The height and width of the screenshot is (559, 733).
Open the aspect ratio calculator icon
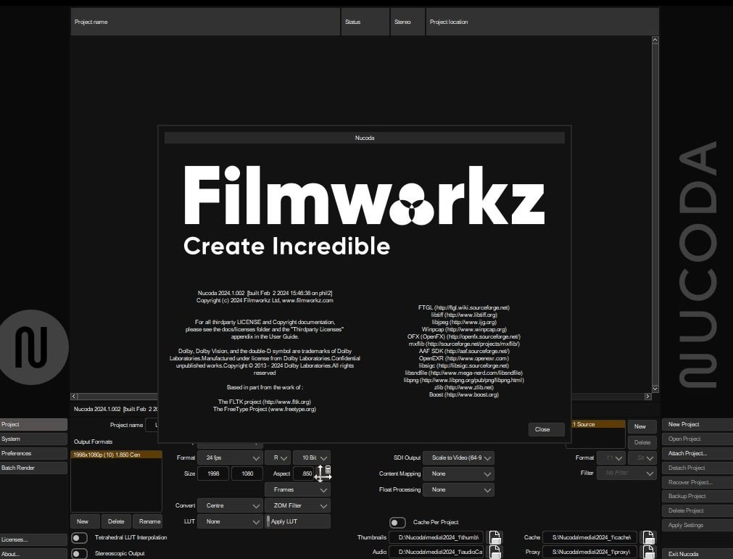pos(328,469)
